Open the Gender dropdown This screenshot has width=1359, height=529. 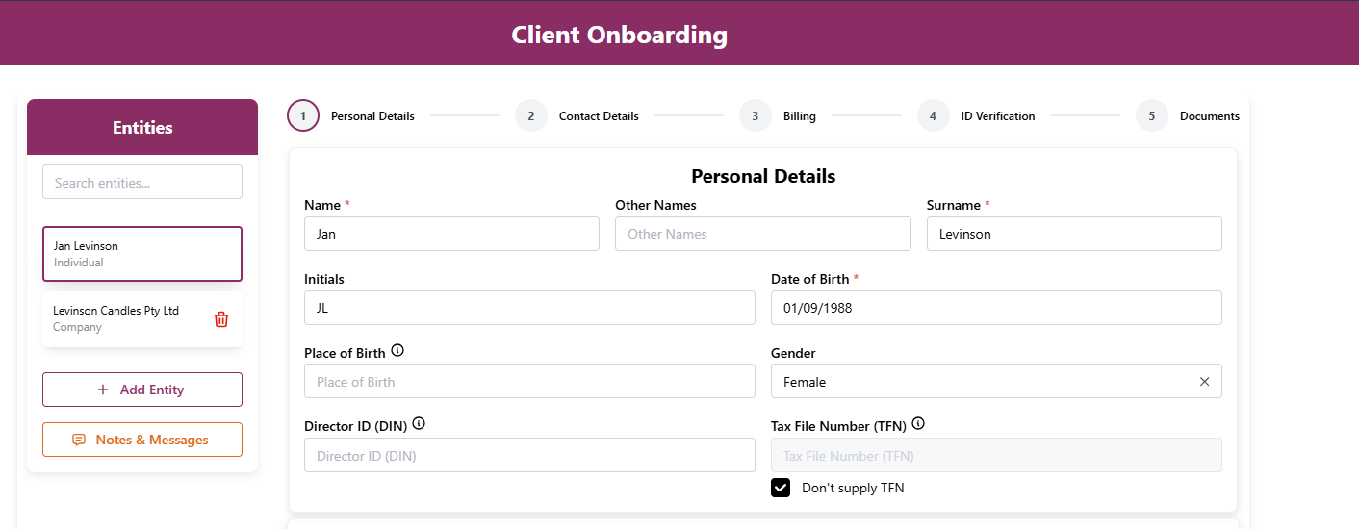[x=982, y=382]
